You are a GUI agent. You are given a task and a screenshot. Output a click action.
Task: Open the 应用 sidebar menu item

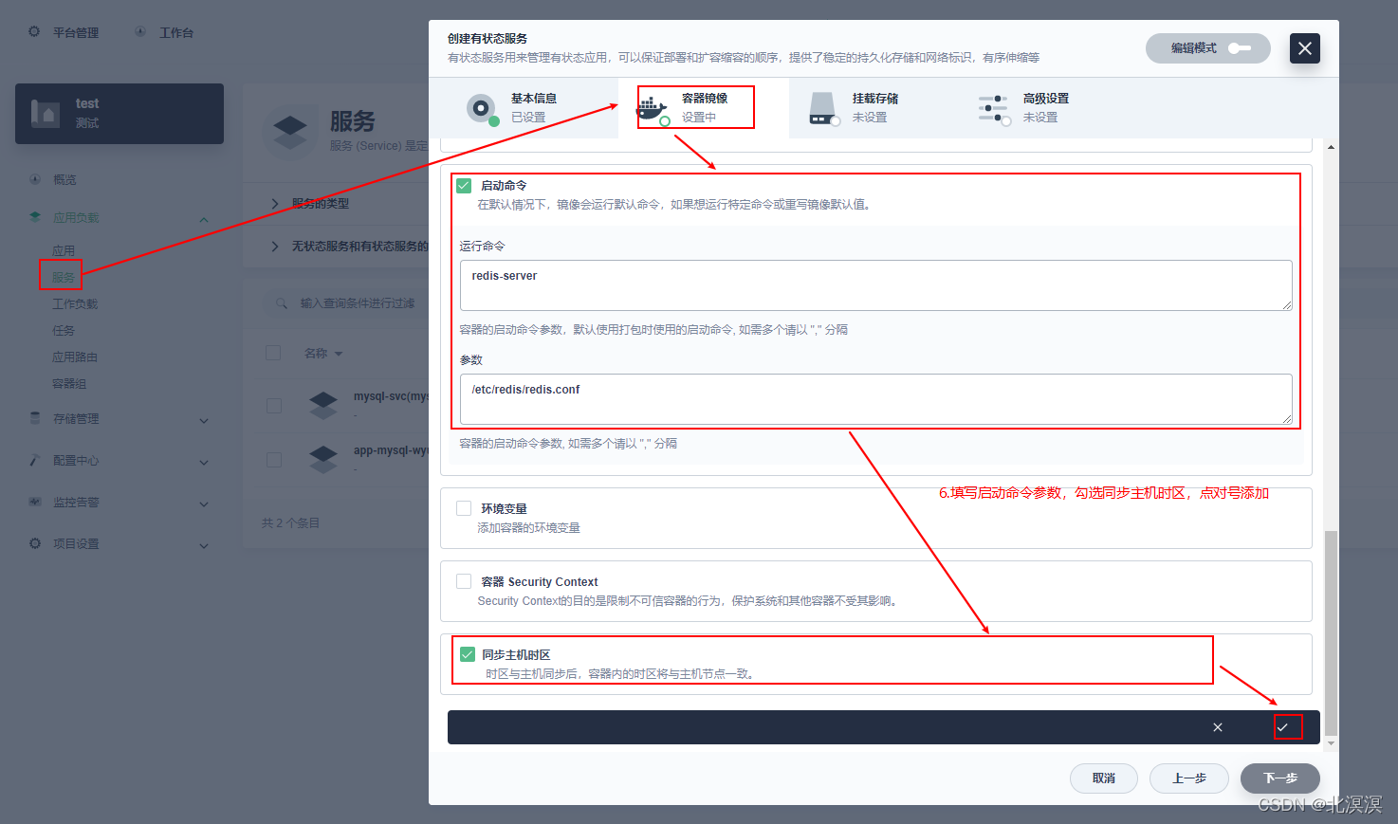pyautogui.click(x=64, y=251)
